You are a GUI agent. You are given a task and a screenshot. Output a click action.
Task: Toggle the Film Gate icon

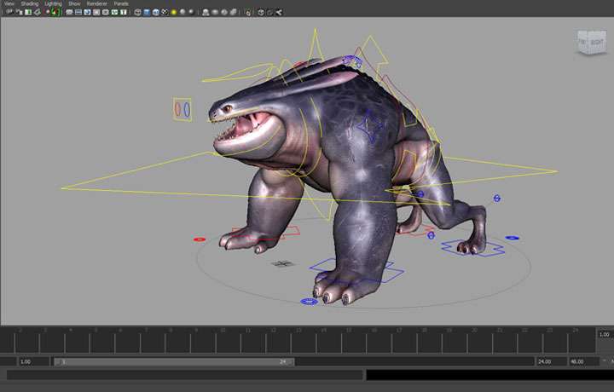pos(78,12)
